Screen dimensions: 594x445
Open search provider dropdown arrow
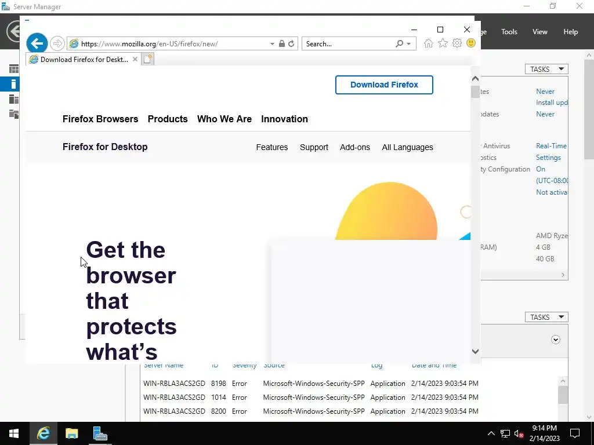click(x=409, y=44)
